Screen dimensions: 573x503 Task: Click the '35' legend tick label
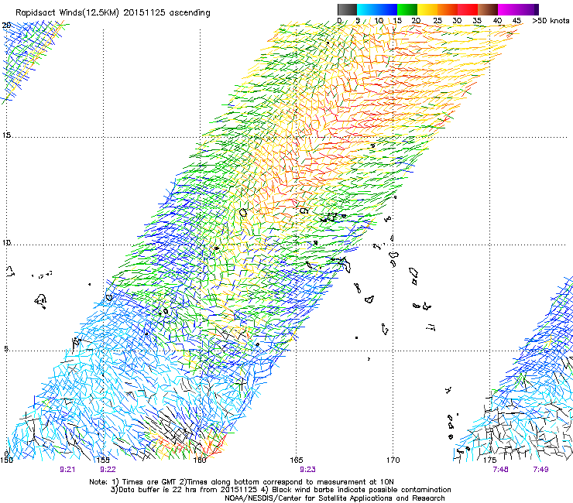coord(477,21)
